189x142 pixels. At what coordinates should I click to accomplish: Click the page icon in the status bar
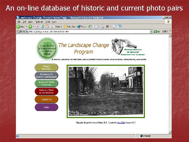click(x=18, y=136)
